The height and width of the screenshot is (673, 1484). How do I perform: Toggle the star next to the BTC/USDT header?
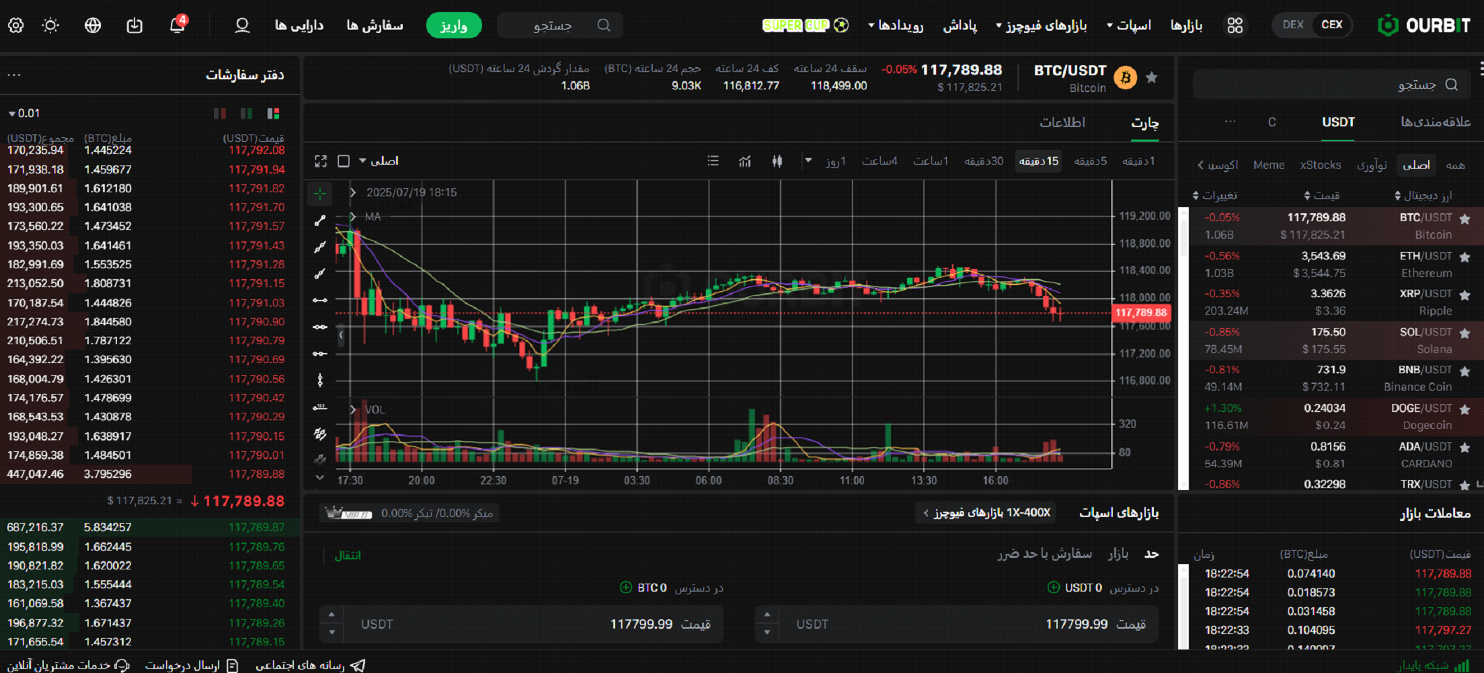coord(1152,77)
